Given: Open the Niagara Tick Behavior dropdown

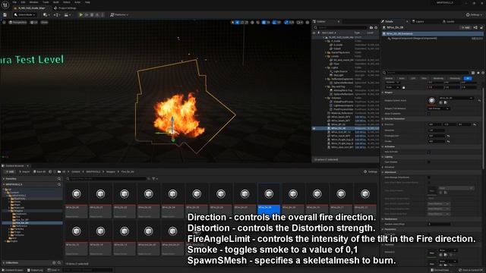Looking at the screenshot, I should click(x=439, y=108).
